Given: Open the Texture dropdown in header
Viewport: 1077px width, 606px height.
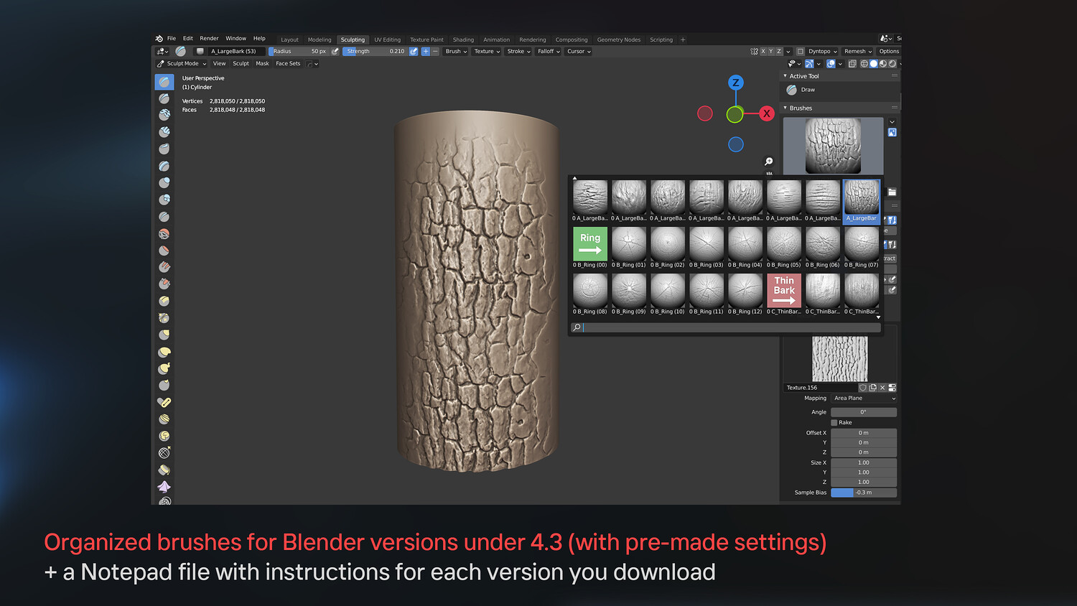Looking at the screenshot, I should (487, 52).
